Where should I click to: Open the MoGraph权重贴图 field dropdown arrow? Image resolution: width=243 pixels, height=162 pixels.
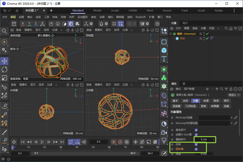pos(232,123)
